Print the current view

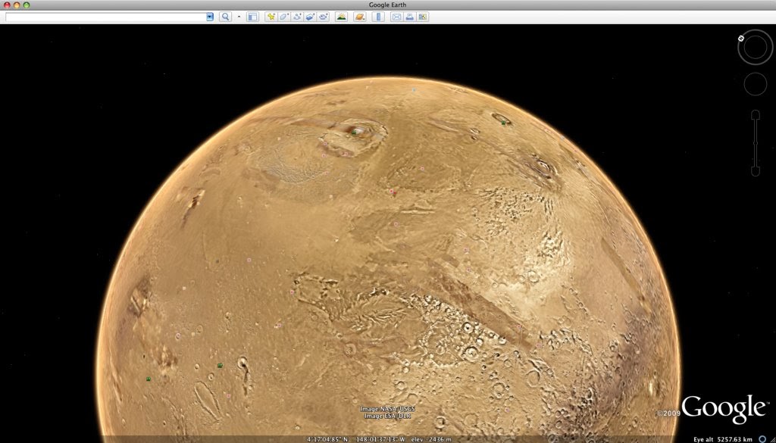click(x=409, y=16)
